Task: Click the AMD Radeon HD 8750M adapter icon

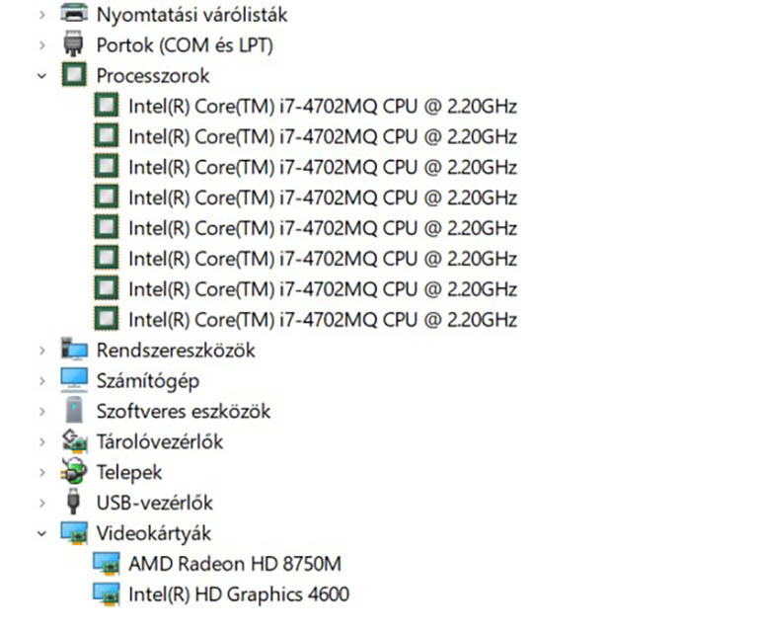Action: coord(106,564)
